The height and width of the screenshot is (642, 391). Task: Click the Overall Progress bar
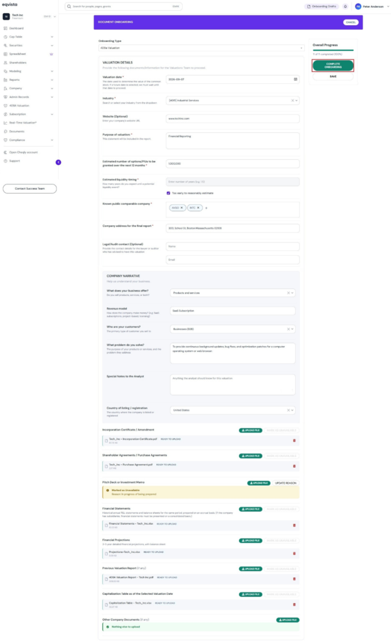(x=333, y=50)
